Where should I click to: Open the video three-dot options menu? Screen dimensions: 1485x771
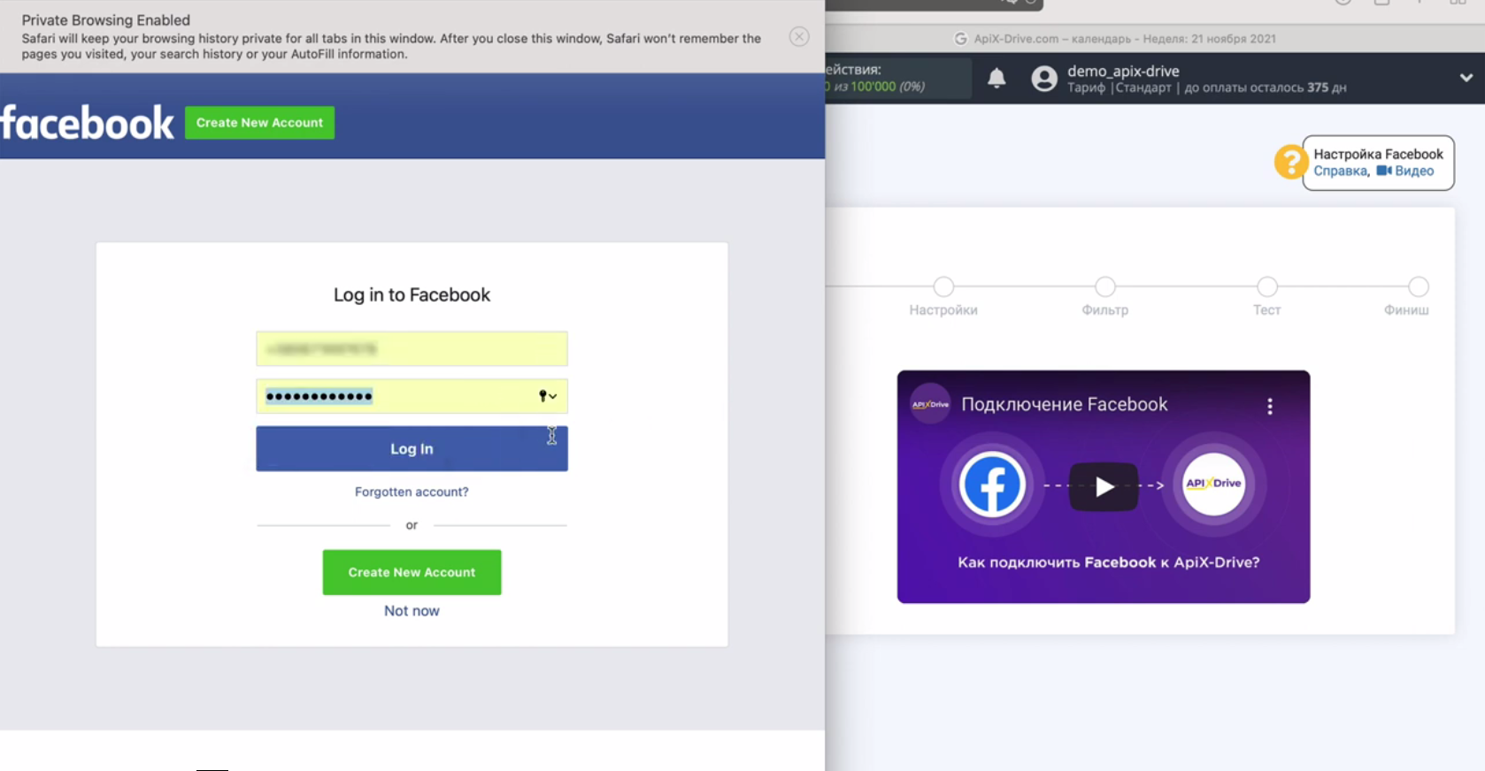coord(1270,406)
